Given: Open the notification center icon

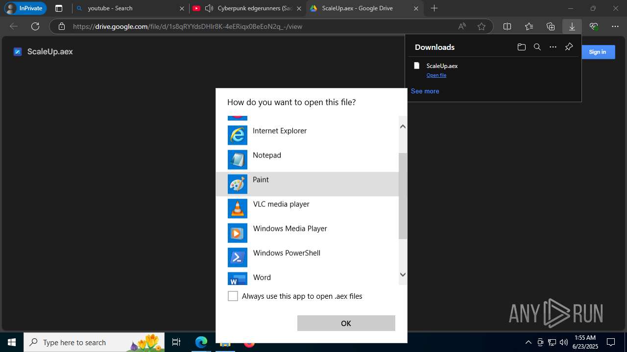Looking at the screenshot, I should point(611,342).
